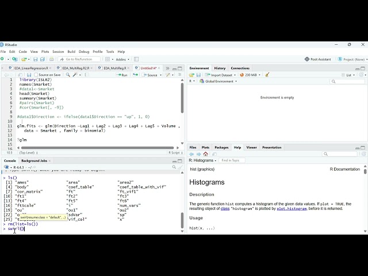This screenshot has width=368, height=276.
Task: Open the Source button dropdown arrow
Action: click(x=161, y=75)
